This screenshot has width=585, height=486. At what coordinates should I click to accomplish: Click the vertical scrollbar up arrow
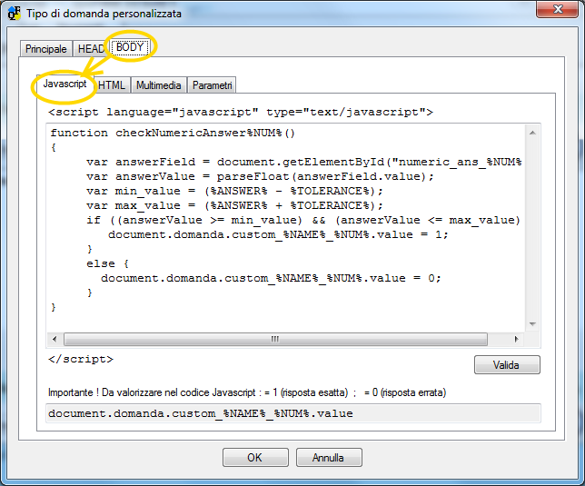[533, 132]
